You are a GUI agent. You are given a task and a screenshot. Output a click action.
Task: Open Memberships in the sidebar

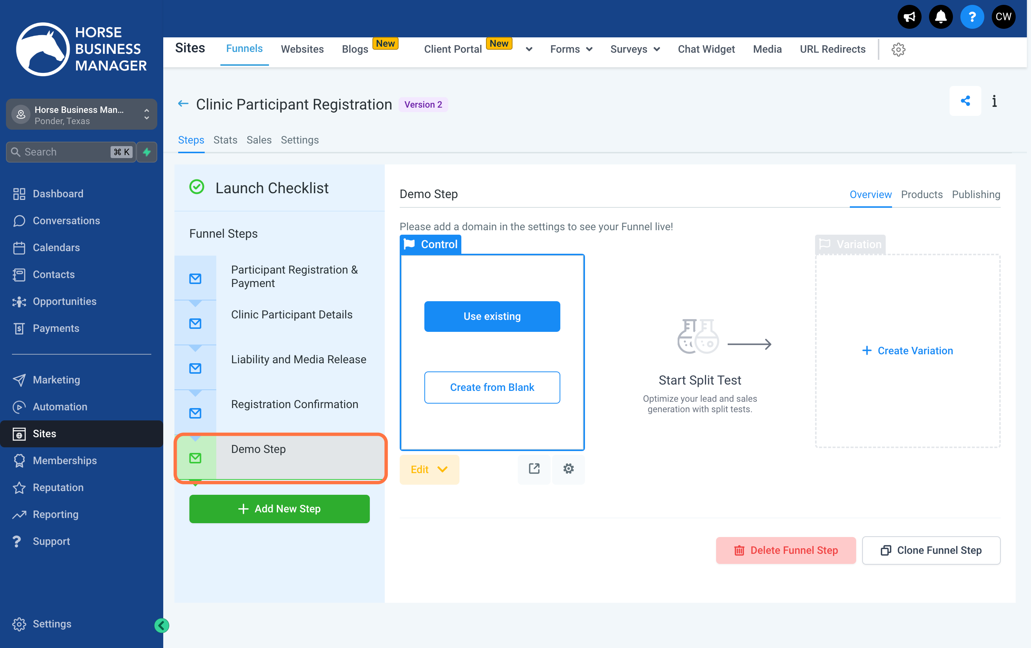81,460
